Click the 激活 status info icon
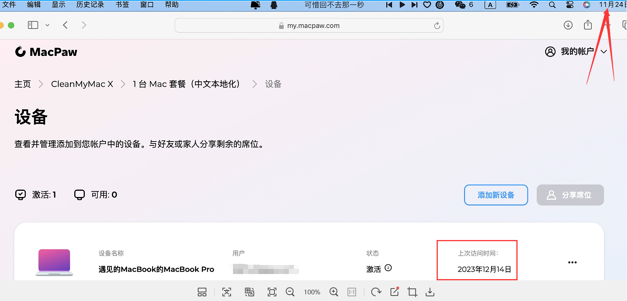627x301 pixels. (388, 268)
